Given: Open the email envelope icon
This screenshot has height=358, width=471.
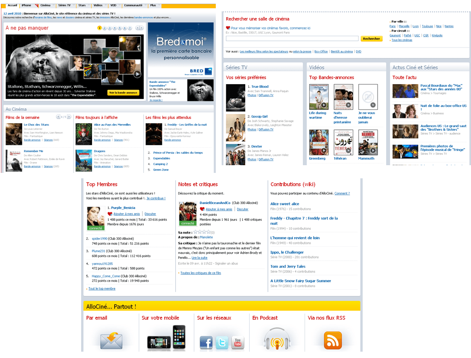Looking at the screenshot, I should tap(112, 340).
